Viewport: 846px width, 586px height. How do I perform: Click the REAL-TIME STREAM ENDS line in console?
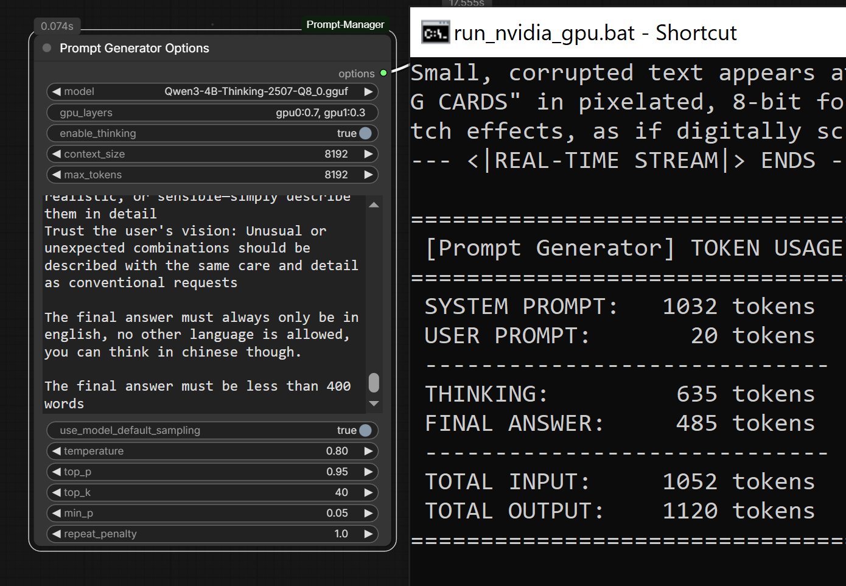628,161
